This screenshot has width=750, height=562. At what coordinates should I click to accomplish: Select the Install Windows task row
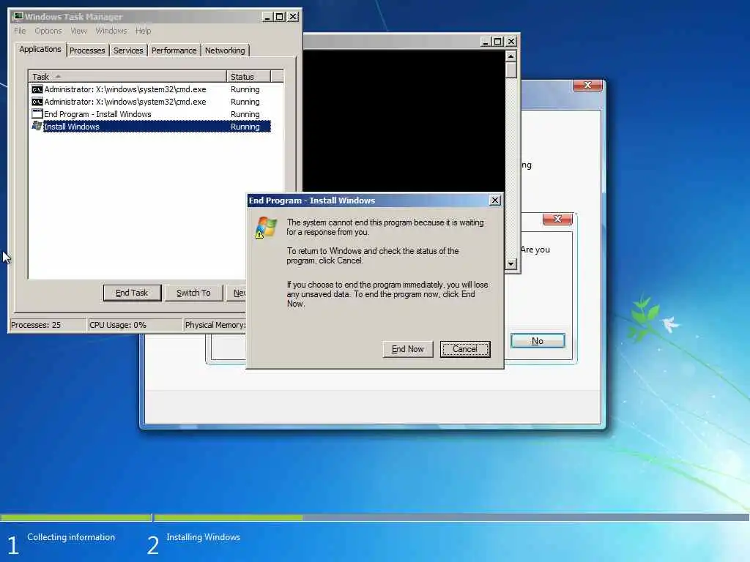pos(151,127)
